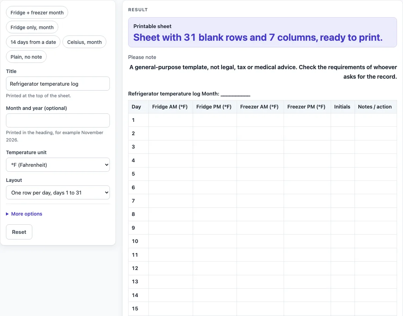Expand the More options section
The height and width of the screenshot is (316, 403).
(x=24, y=214)
